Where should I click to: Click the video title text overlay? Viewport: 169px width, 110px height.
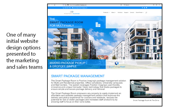coord(146,82)
